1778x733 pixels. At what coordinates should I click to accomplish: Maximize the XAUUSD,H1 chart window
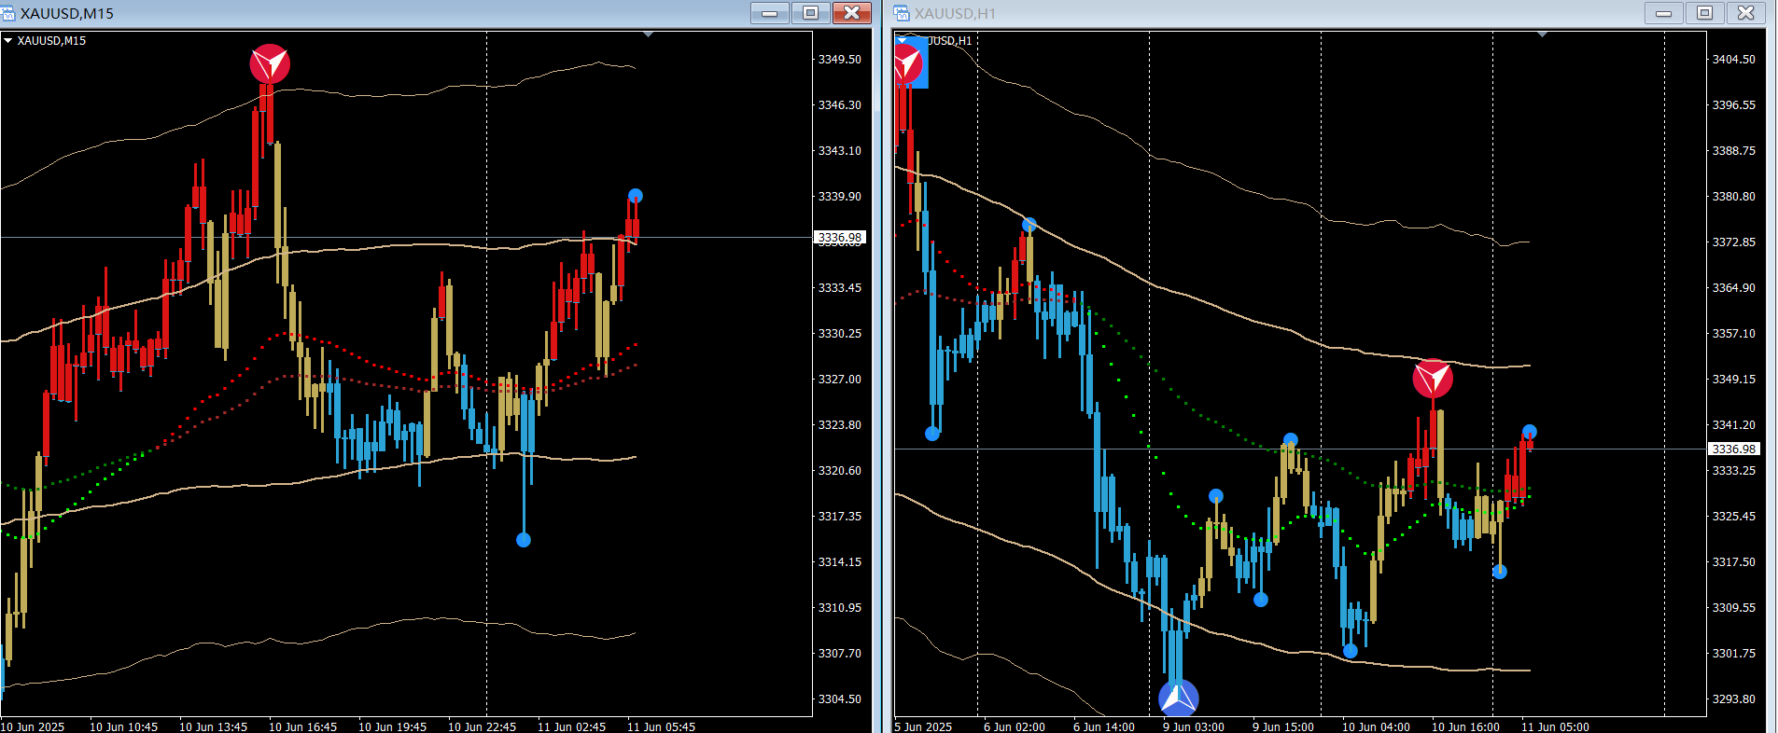coord(1705,13)
